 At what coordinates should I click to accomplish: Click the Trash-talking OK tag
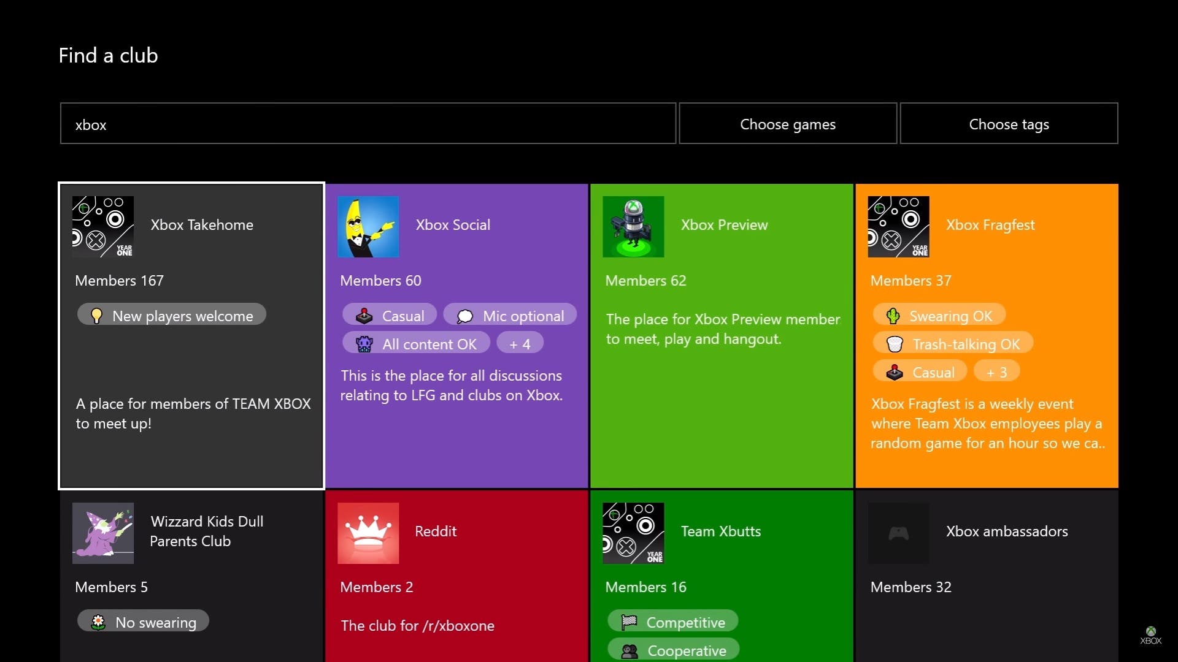tap(953, 343)
